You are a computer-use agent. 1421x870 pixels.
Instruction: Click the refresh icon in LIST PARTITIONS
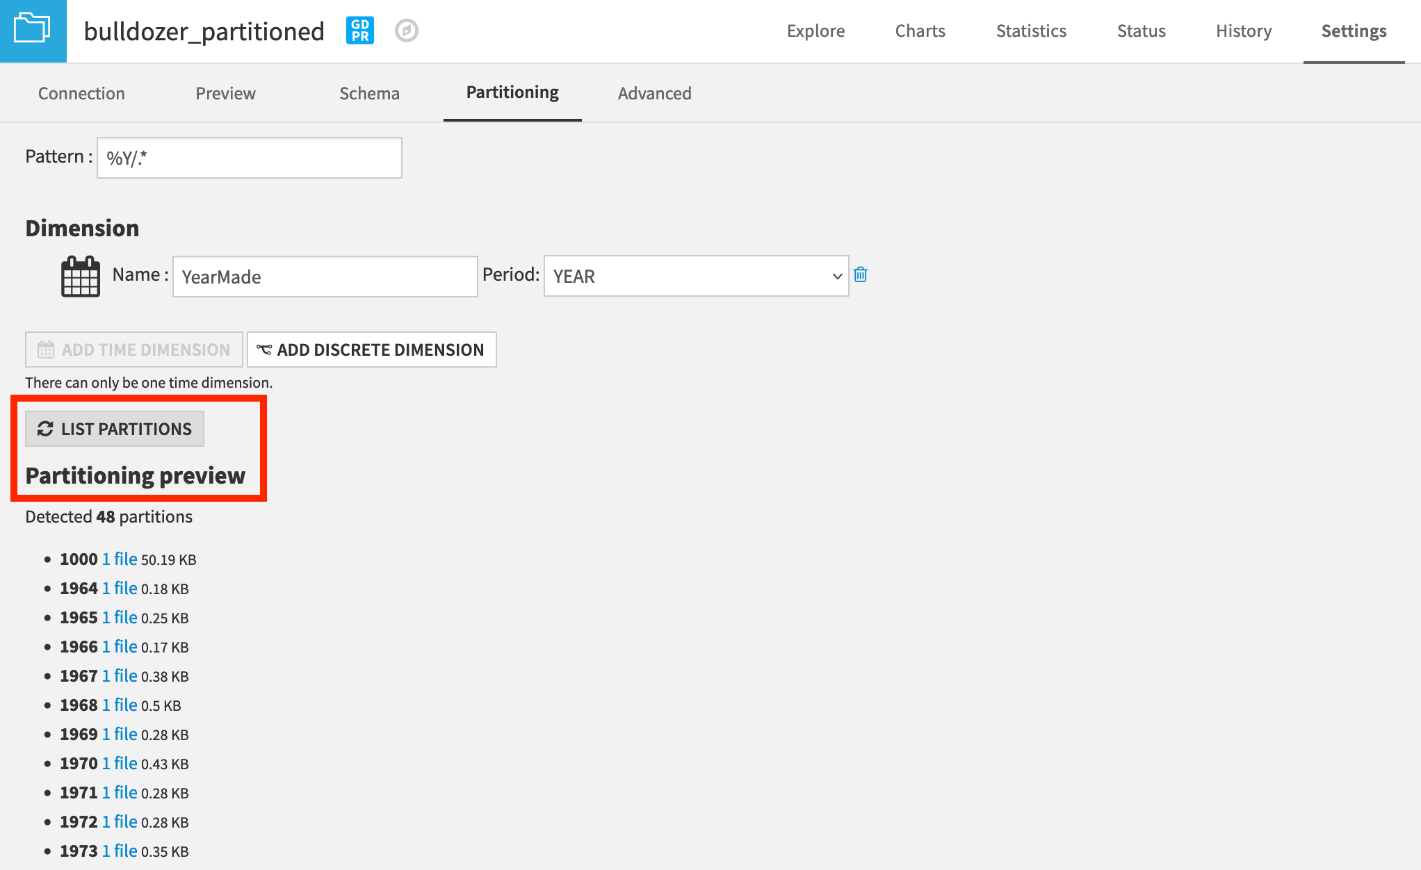click(x=45, y=428)
